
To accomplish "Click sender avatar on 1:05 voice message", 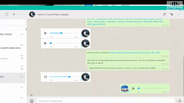I will tap(85, 33).
